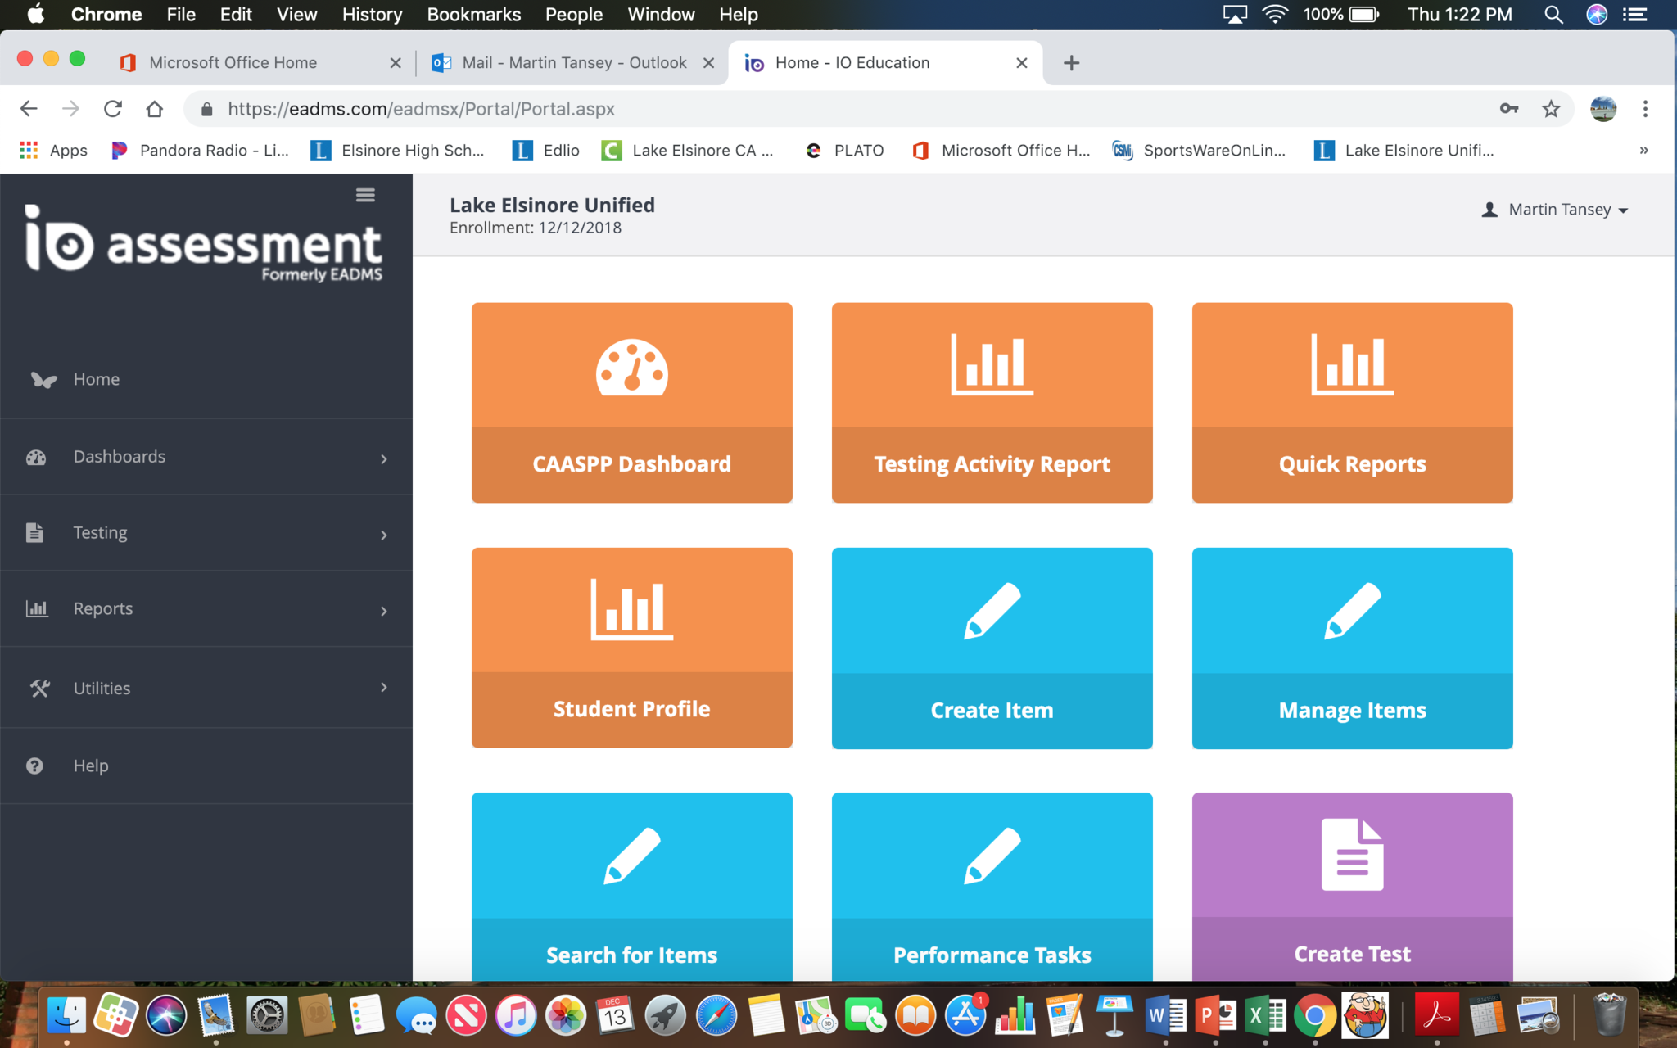Bookmark this page with the star icon
Image resolution: width=1677 pixels, height=1048 pixels.
tap(1551, 109)
